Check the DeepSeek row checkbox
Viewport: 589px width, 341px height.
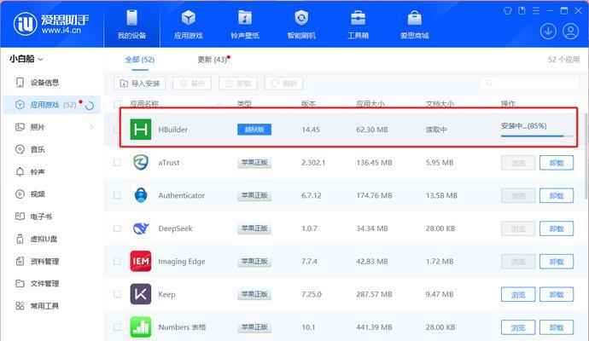click(117, 228)
